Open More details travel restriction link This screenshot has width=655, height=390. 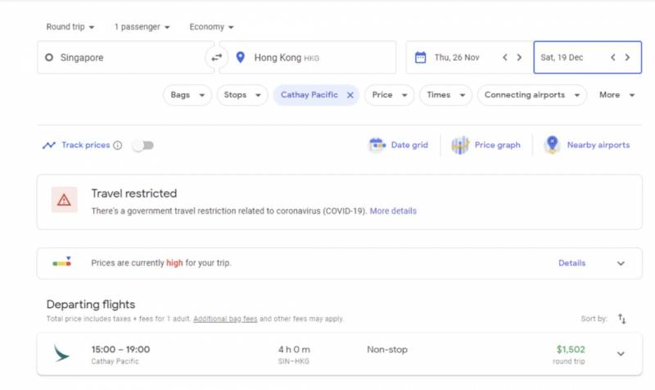click(393, 211)
